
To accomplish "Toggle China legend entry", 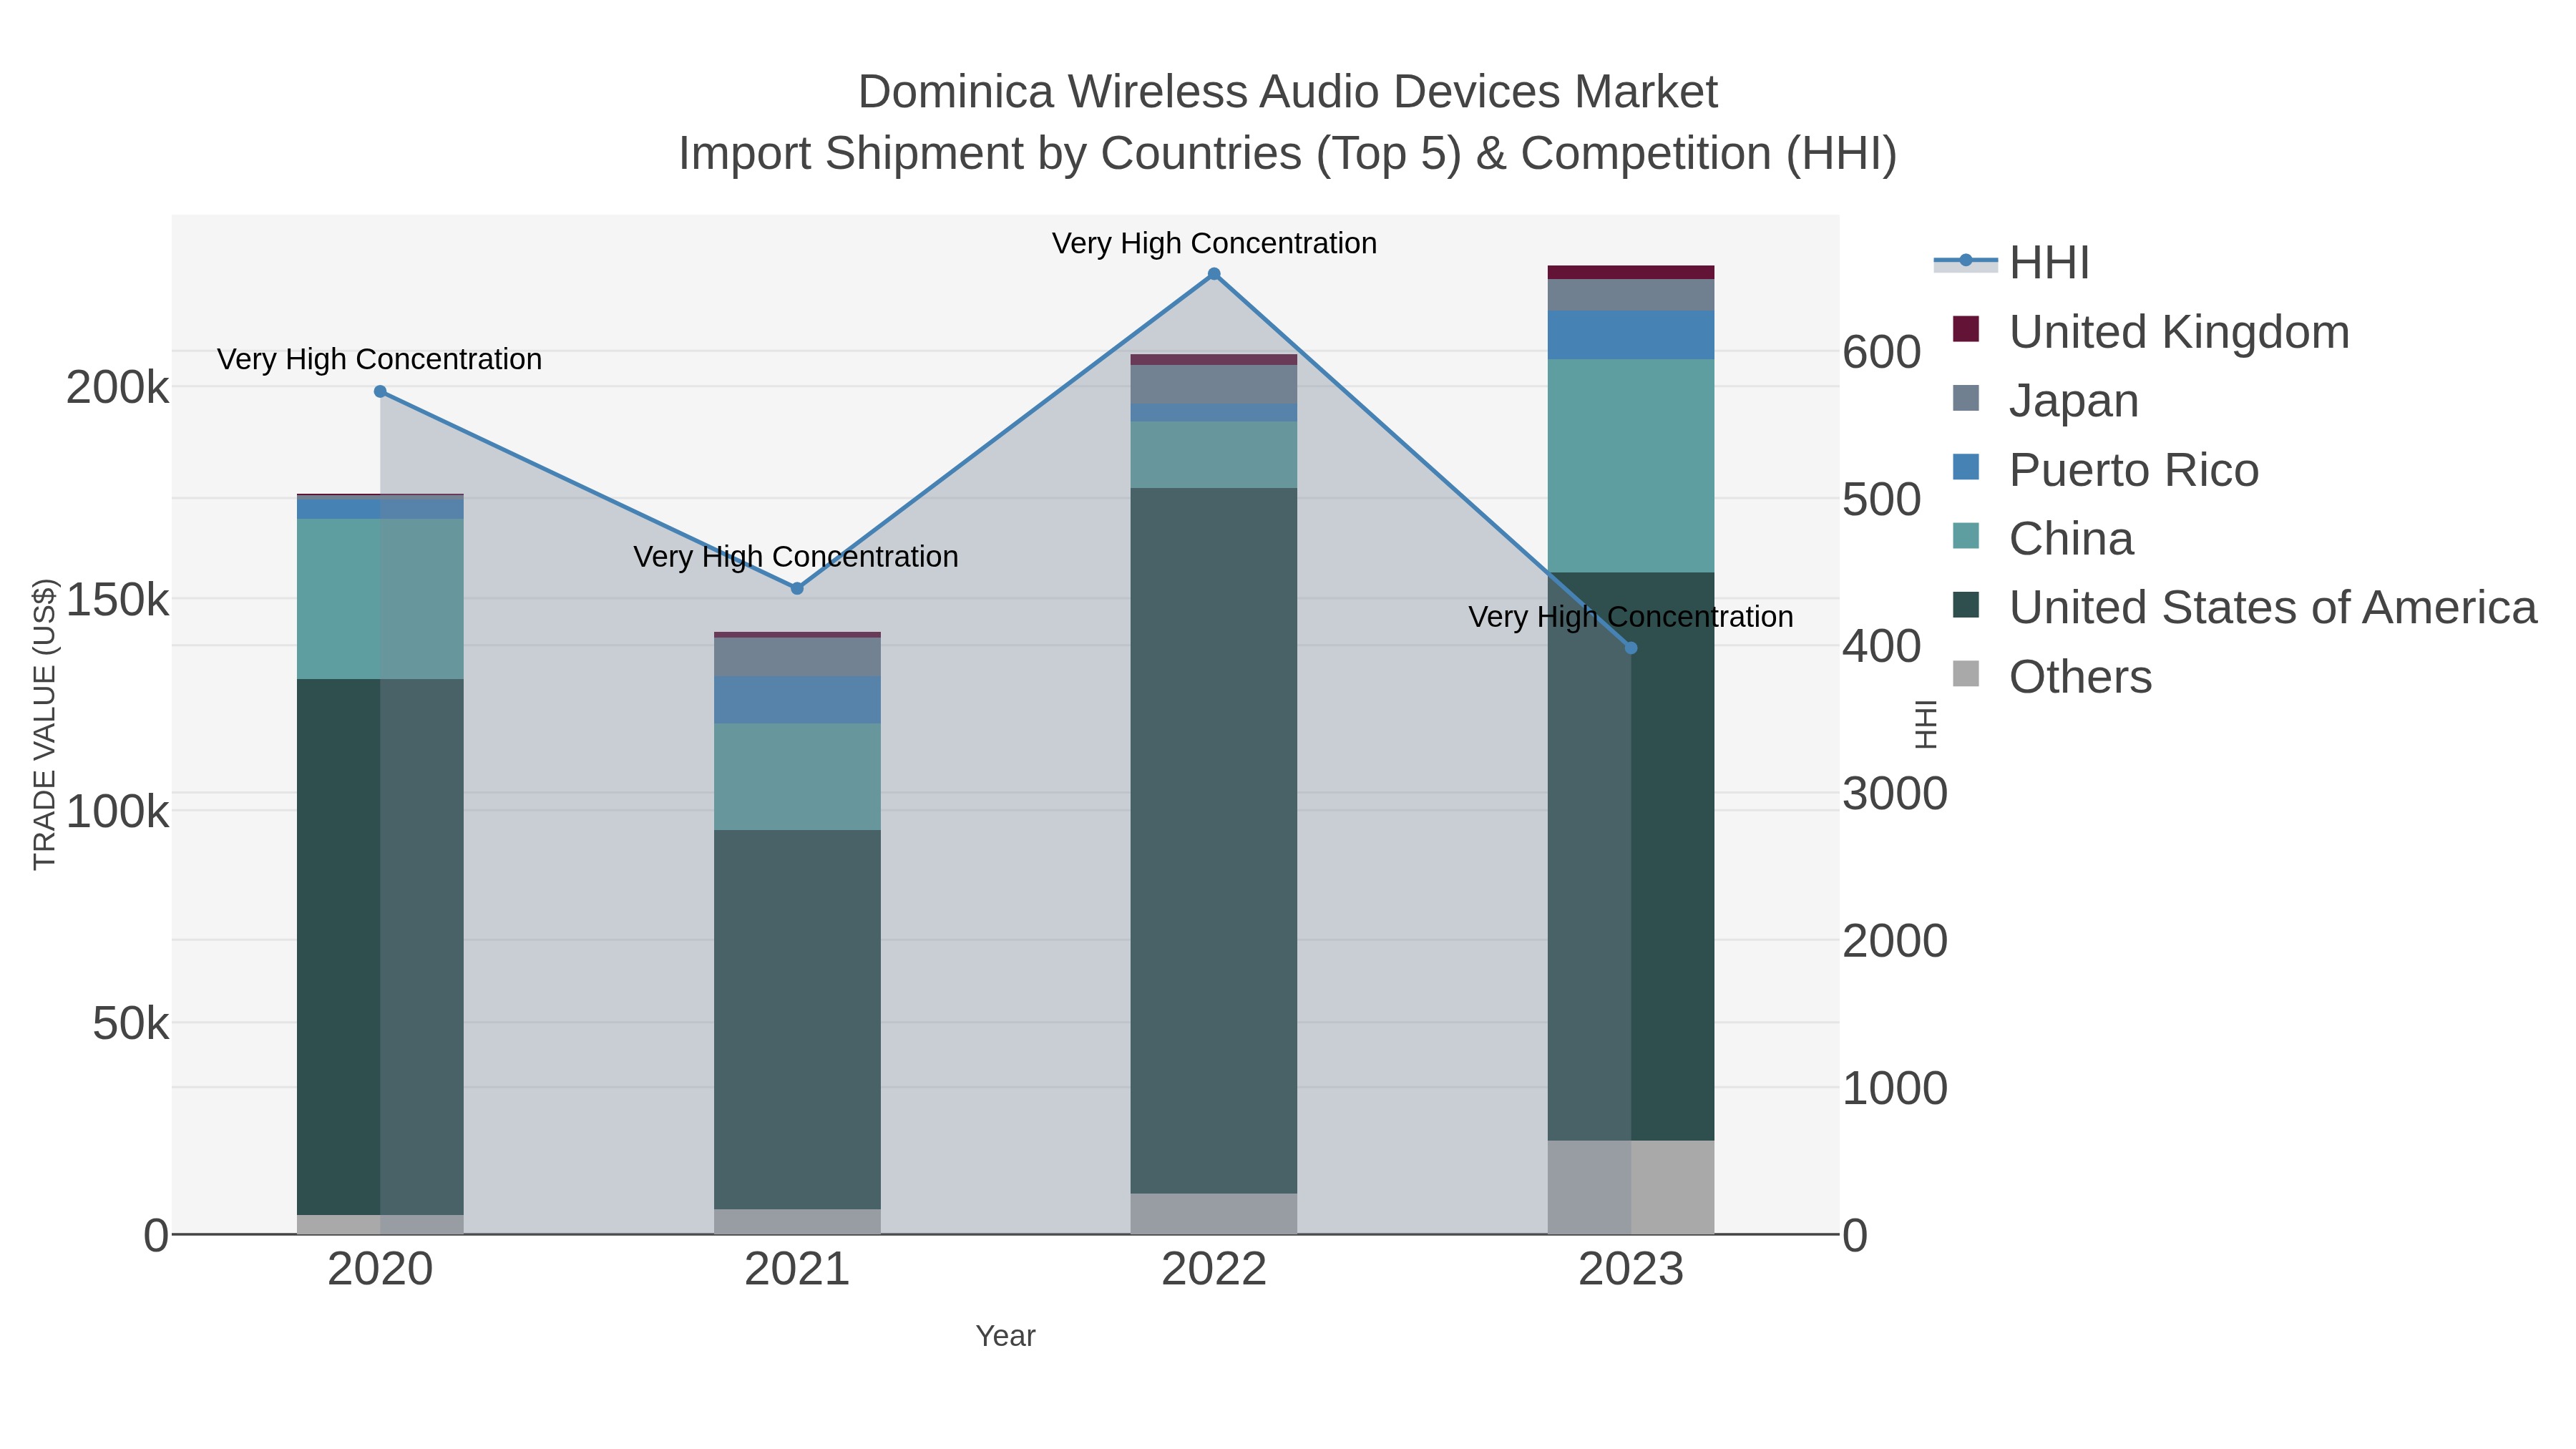I will pyautogui.click(x=2042, y=539).
